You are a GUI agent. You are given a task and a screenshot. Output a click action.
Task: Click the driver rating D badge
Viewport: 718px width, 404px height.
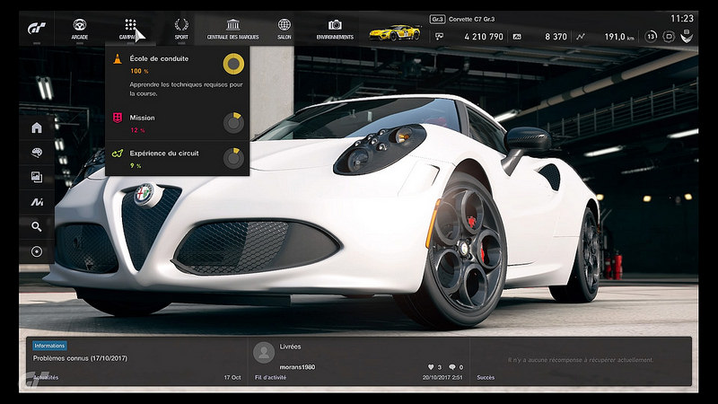pyautogui.click(x=669, y=36)
